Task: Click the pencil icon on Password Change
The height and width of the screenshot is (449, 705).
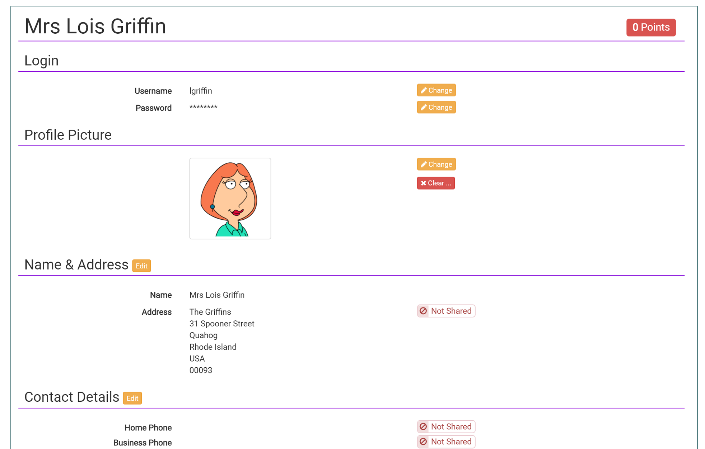Action: tap(424, 108)
